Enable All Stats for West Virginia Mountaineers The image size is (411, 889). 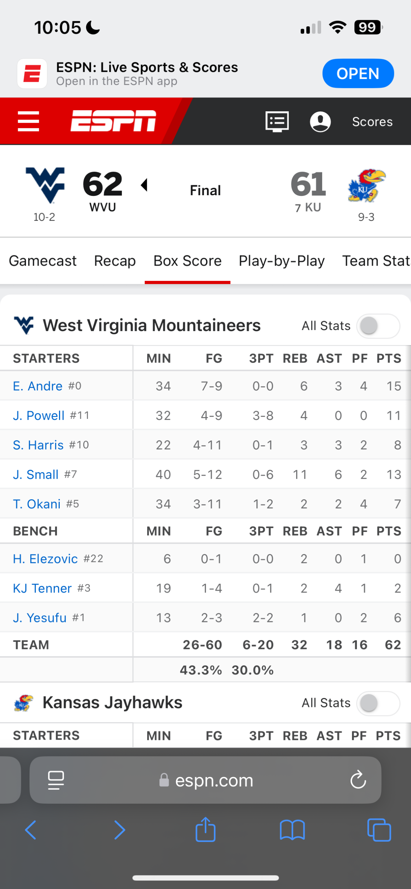[378, 326]
